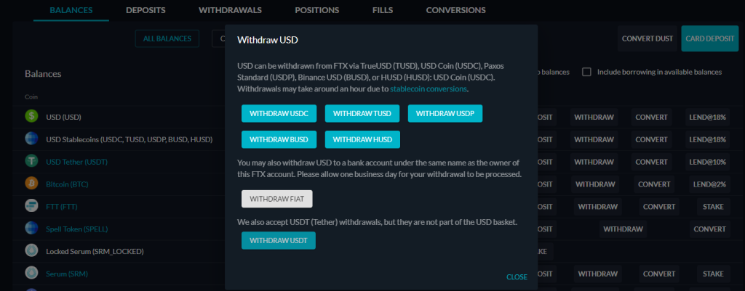
Task: Close the Withdraw USD dialog
Action: point(517,276)
